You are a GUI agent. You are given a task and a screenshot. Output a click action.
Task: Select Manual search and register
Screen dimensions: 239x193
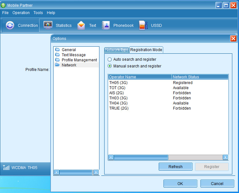pos(110,66)
